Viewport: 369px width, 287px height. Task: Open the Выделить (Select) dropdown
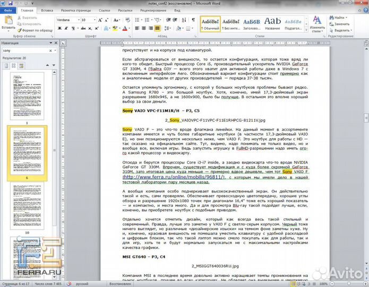coord(340,30)
